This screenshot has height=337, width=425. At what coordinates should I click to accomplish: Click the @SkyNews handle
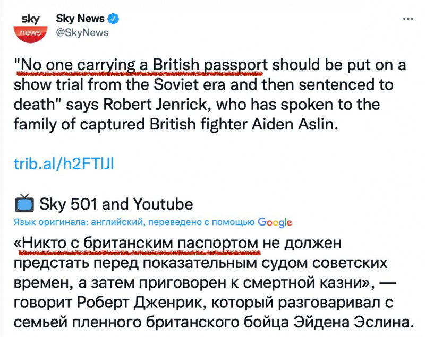pyautogui.click(x=82, y=33)
